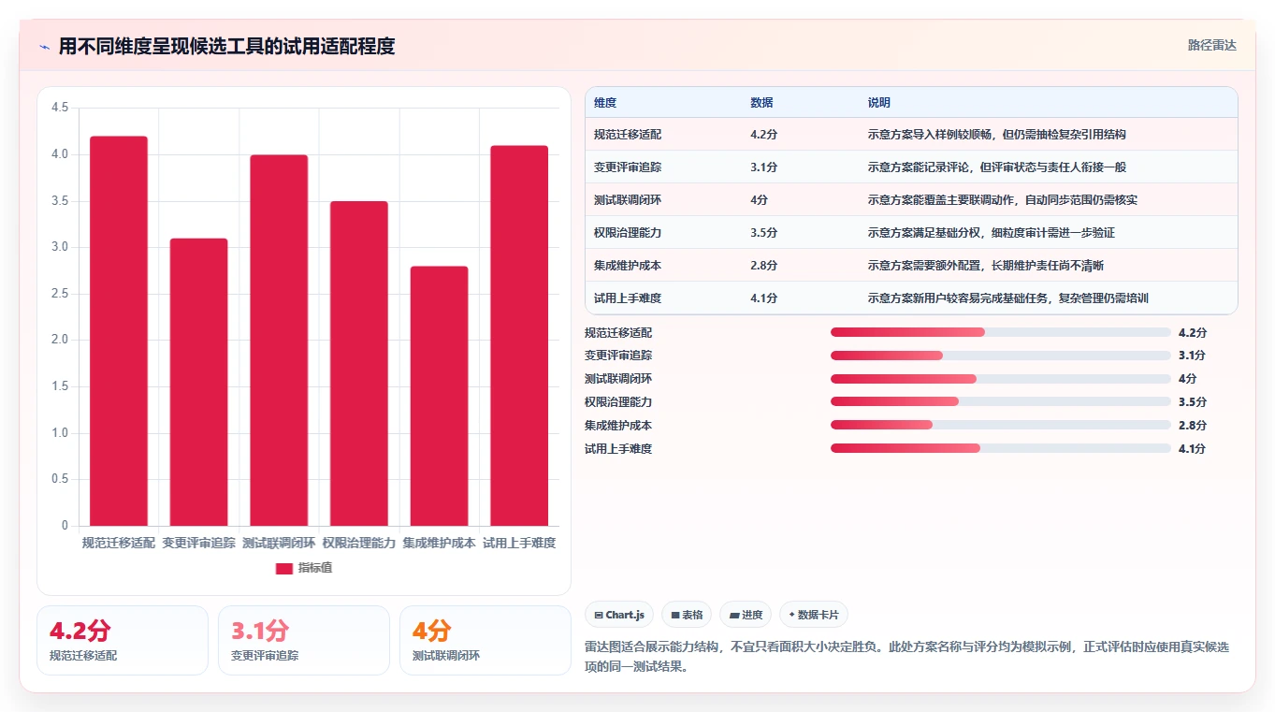The height and width of the screenshot is (712, 1275).
Task: Click the 集成维护成本 x-axis label
Action: point(439,543)
